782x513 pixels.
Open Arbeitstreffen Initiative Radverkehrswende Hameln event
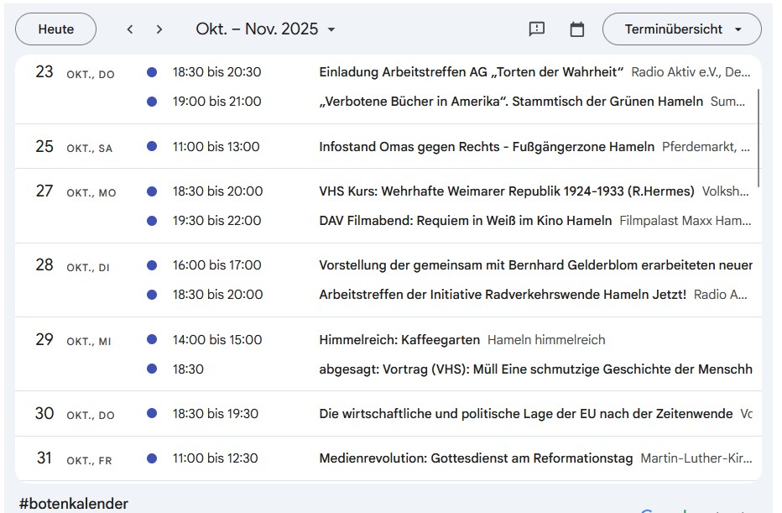[502, 295]
